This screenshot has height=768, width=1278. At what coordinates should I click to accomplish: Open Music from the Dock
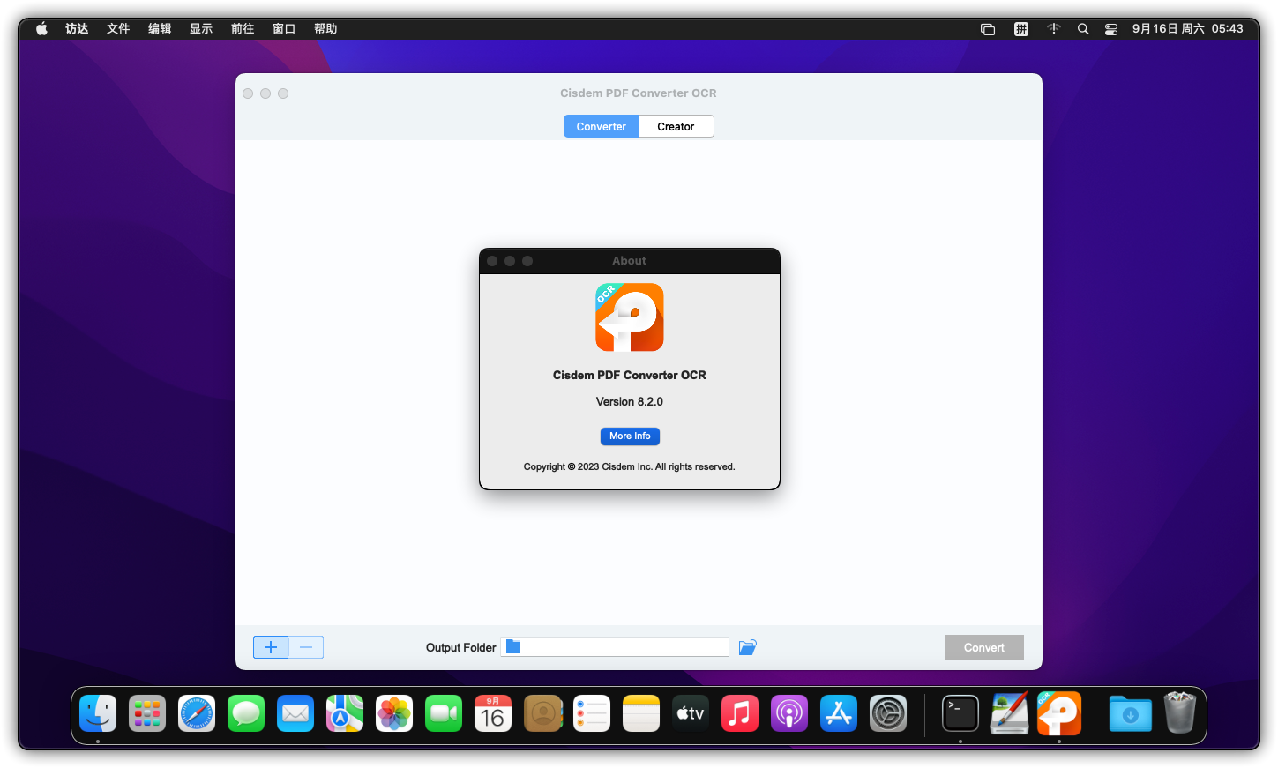tap(740, 713)
